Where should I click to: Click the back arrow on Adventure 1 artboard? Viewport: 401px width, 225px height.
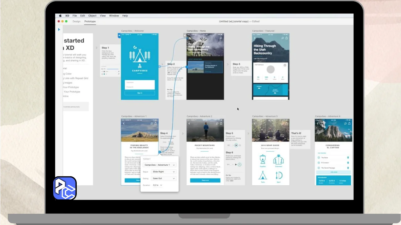[x=124, y=123]
